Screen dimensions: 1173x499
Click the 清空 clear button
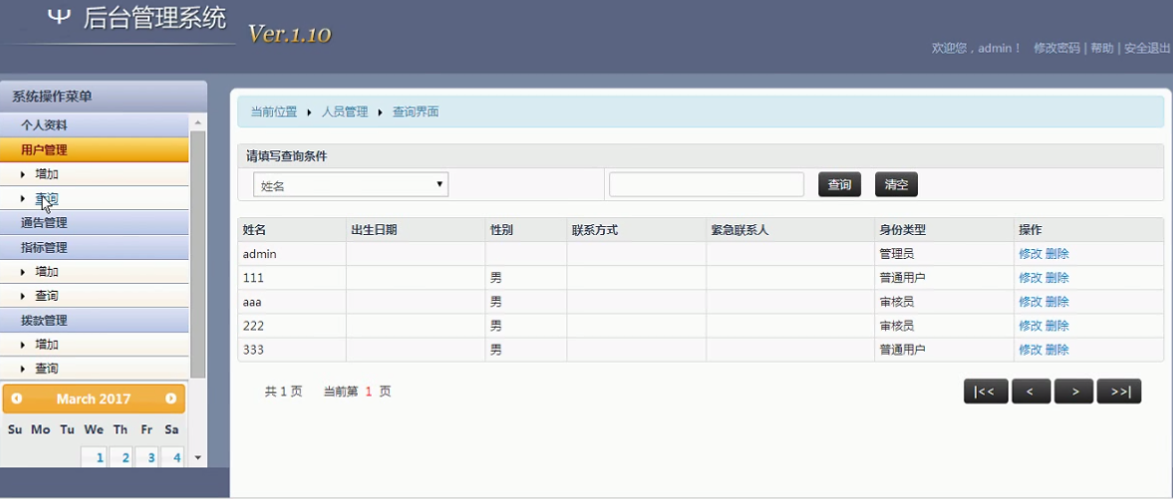[896, 185]
